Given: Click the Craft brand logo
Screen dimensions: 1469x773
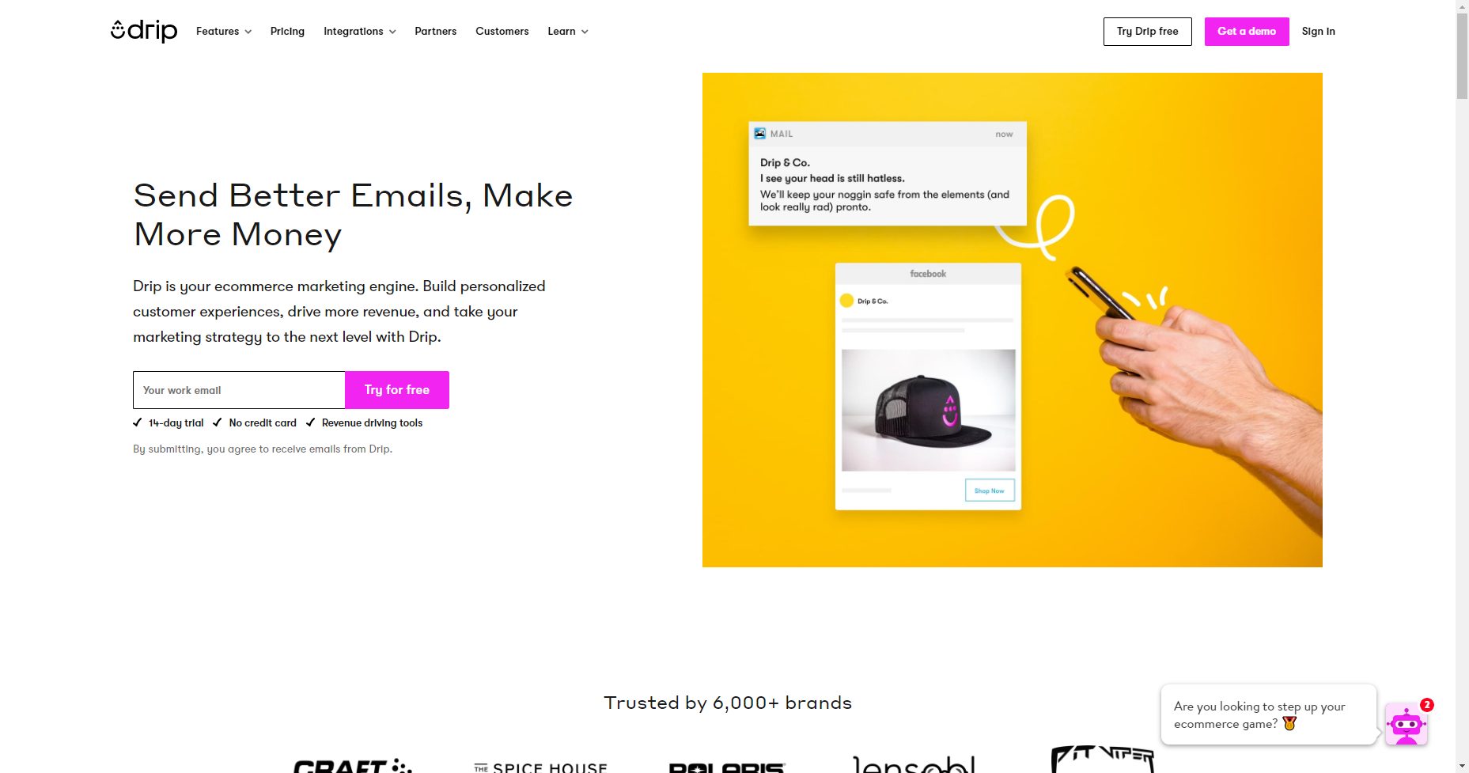Looking at the screenshot, I should (x=353, y=765).
